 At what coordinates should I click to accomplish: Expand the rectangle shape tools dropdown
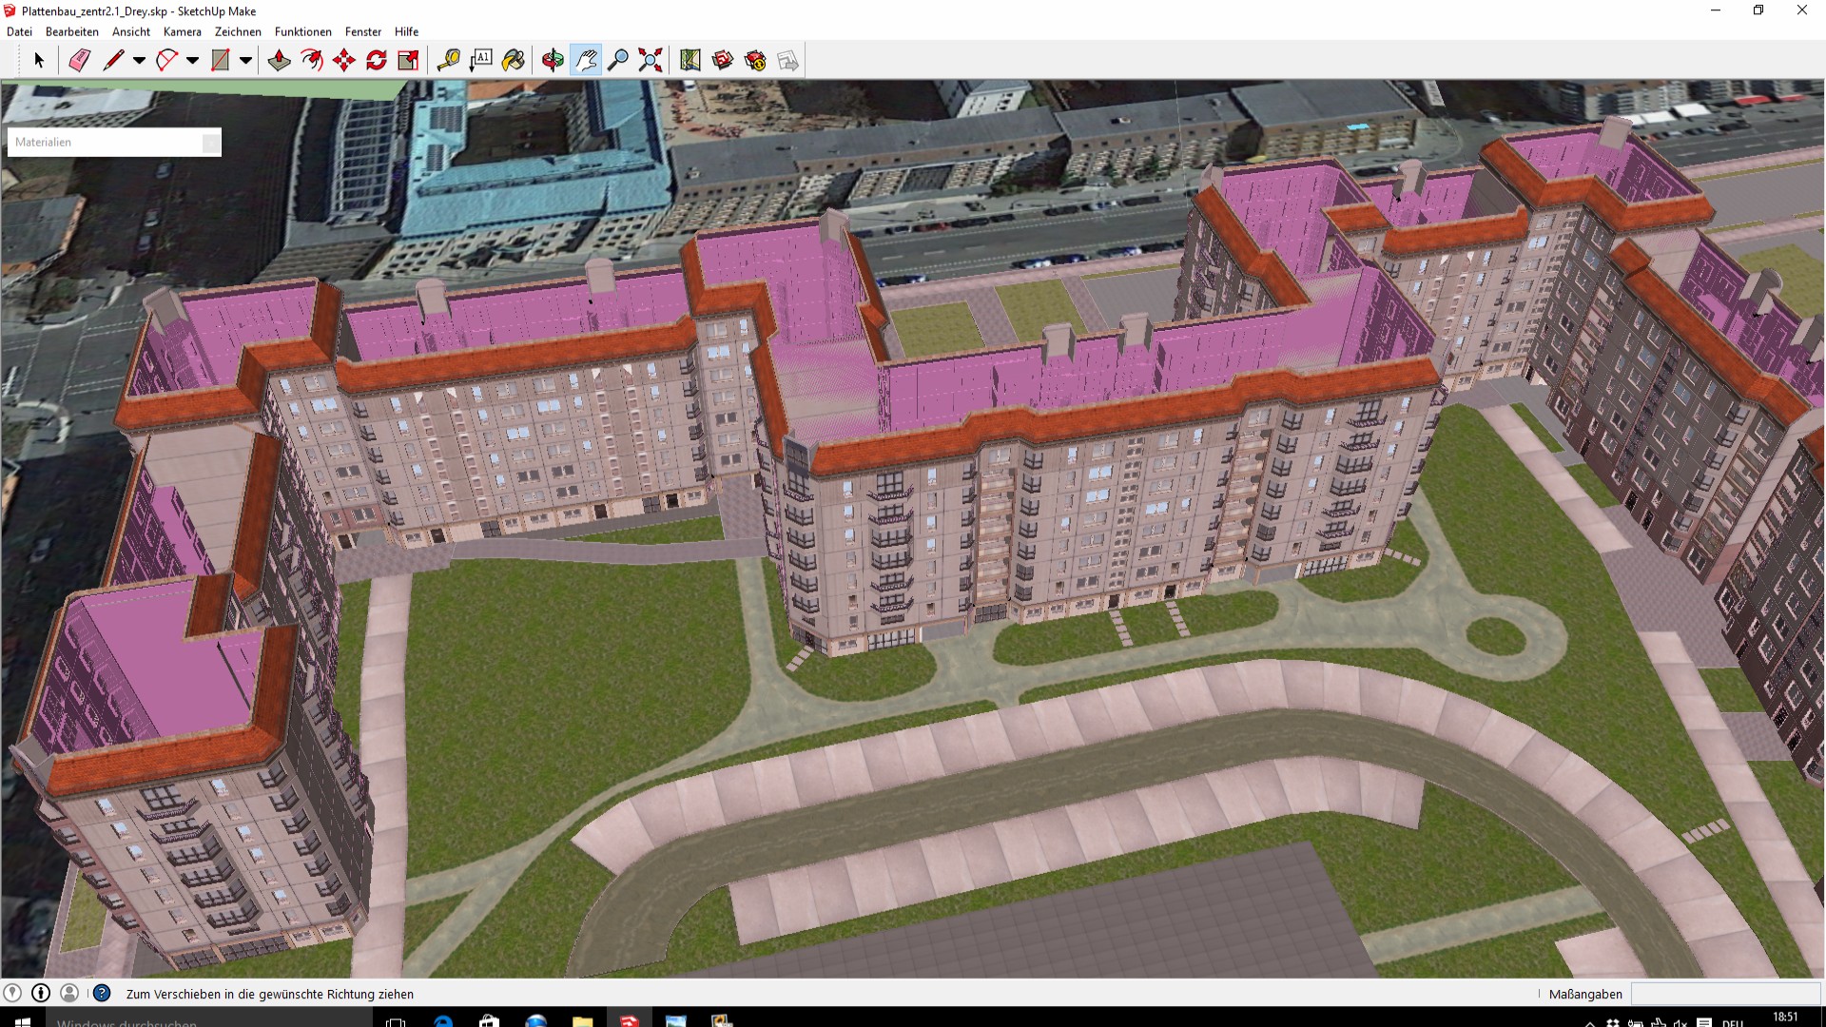click(245, 61)
